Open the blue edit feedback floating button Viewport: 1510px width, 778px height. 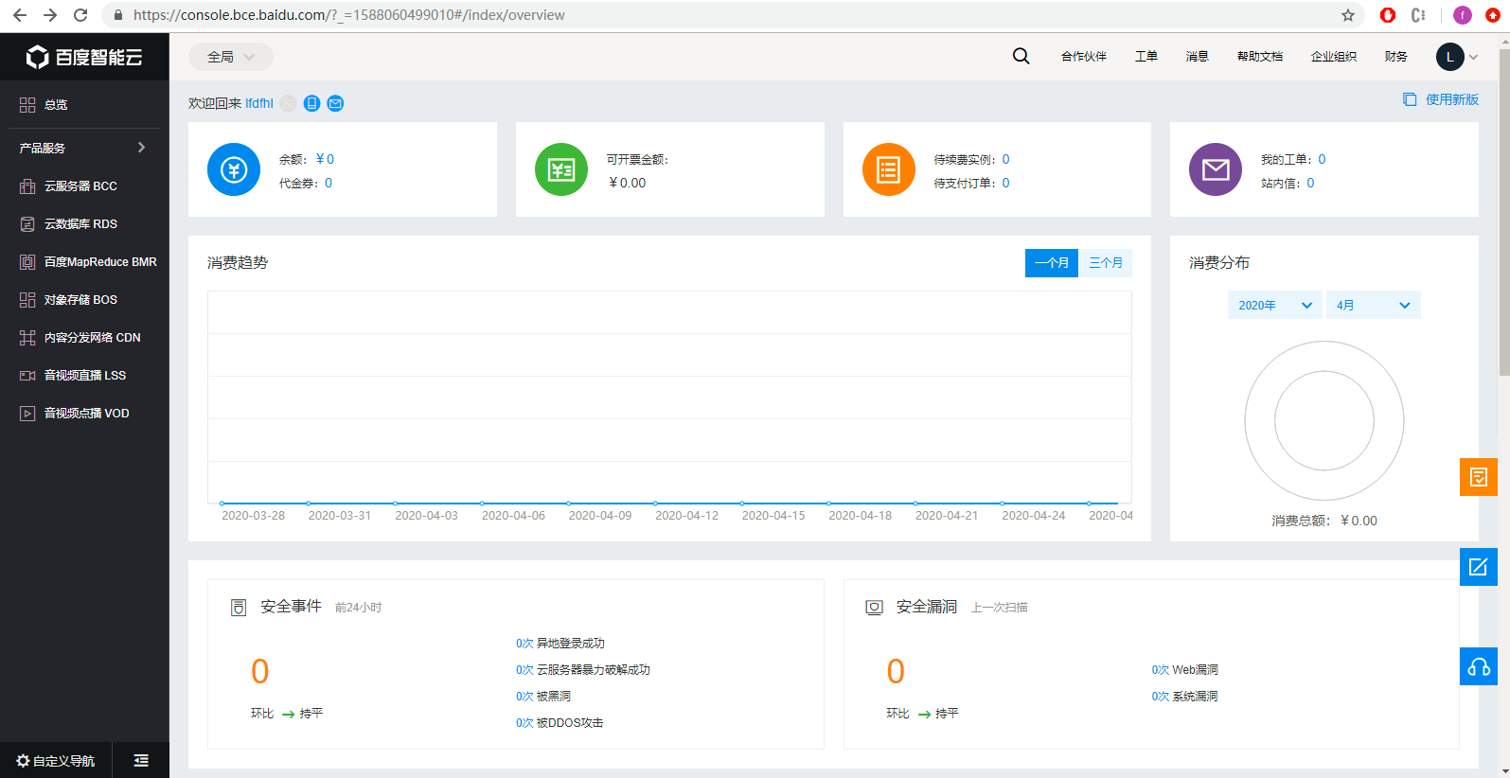point(1478,567)
